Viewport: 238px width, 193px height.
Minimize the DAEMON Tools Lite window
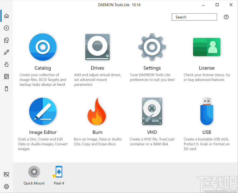[204, 5]
